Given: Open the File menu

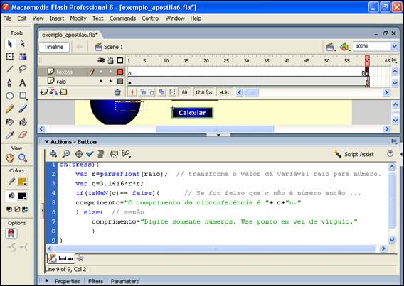Looking at the screenshot, I should click(x=7, y=18).
